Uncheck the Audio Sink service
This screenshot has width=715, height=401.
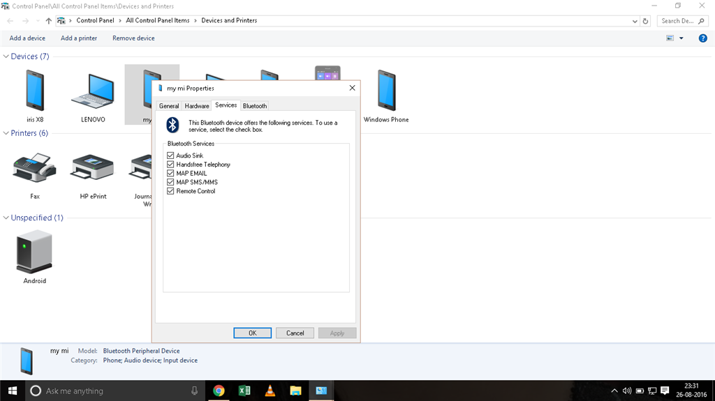170,156
